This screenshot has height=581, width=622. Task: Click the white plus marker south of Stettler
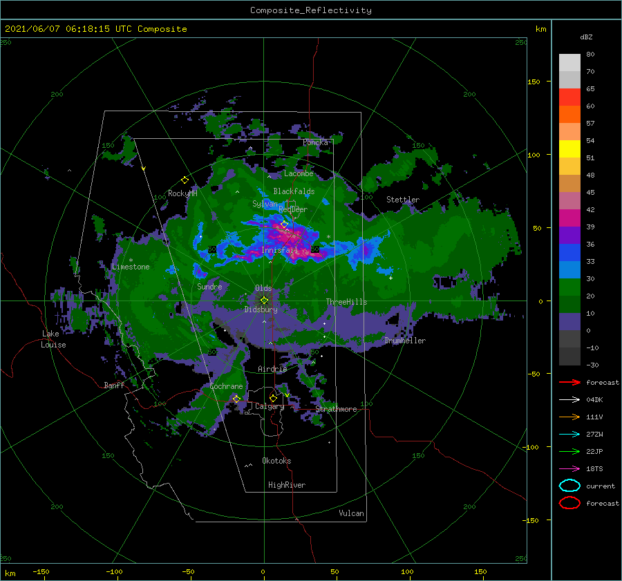390,278
